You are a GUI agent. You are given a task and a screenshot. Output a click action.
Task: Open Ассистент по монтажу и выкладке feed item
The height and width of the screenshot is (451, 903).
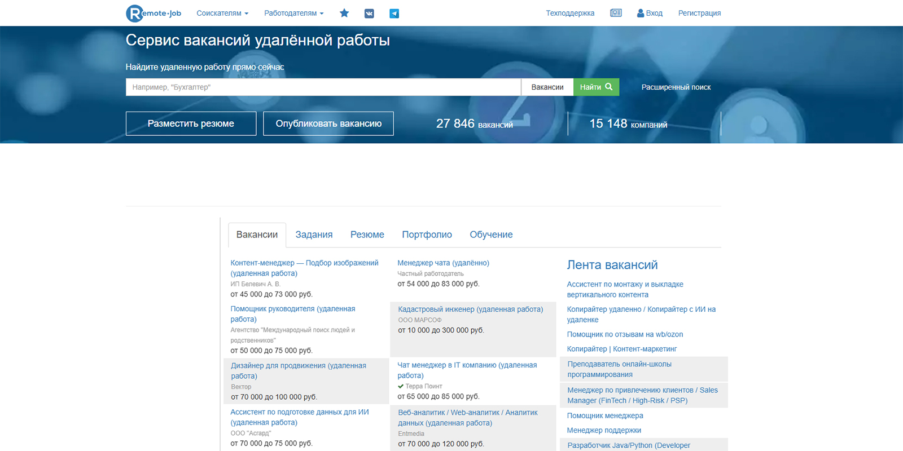[x=625, y=289]
